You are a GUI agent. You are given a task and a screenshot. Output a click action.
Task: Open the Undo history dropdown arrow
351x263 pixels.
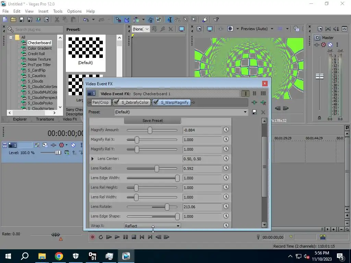point(93,20)
